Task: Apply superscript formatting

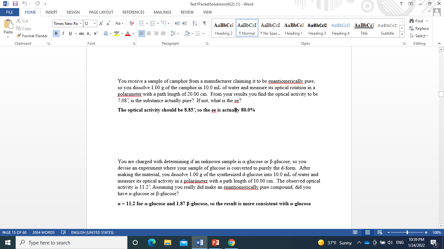Action: 96,33
